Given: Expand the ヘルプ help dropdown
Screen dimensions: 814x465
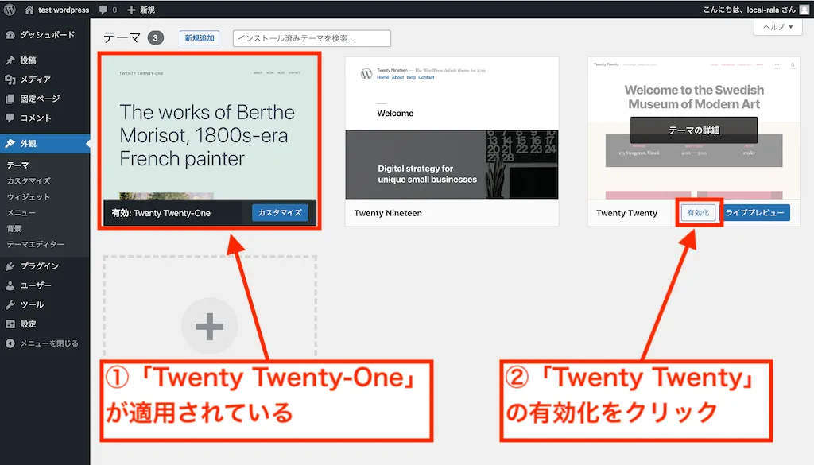Looking at the screenshot, I should click(777, 27).
